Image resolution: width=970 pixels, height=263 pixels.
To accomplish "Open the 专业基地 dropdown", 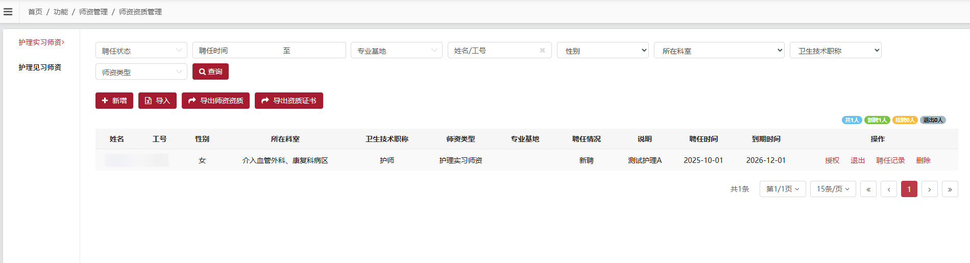I will pos(397,50).
